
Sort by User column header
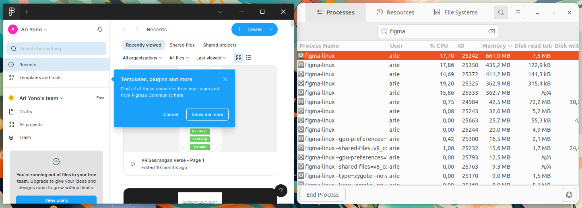pyautogui.click(x=396, y=46)
